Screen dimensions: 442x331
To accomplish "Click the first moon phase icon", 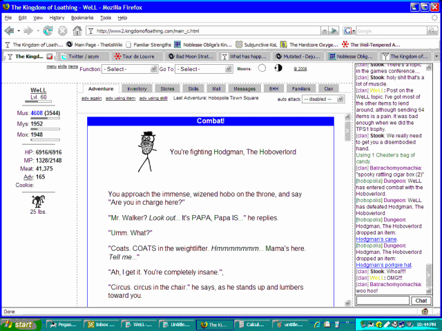I will pos(262,68).
